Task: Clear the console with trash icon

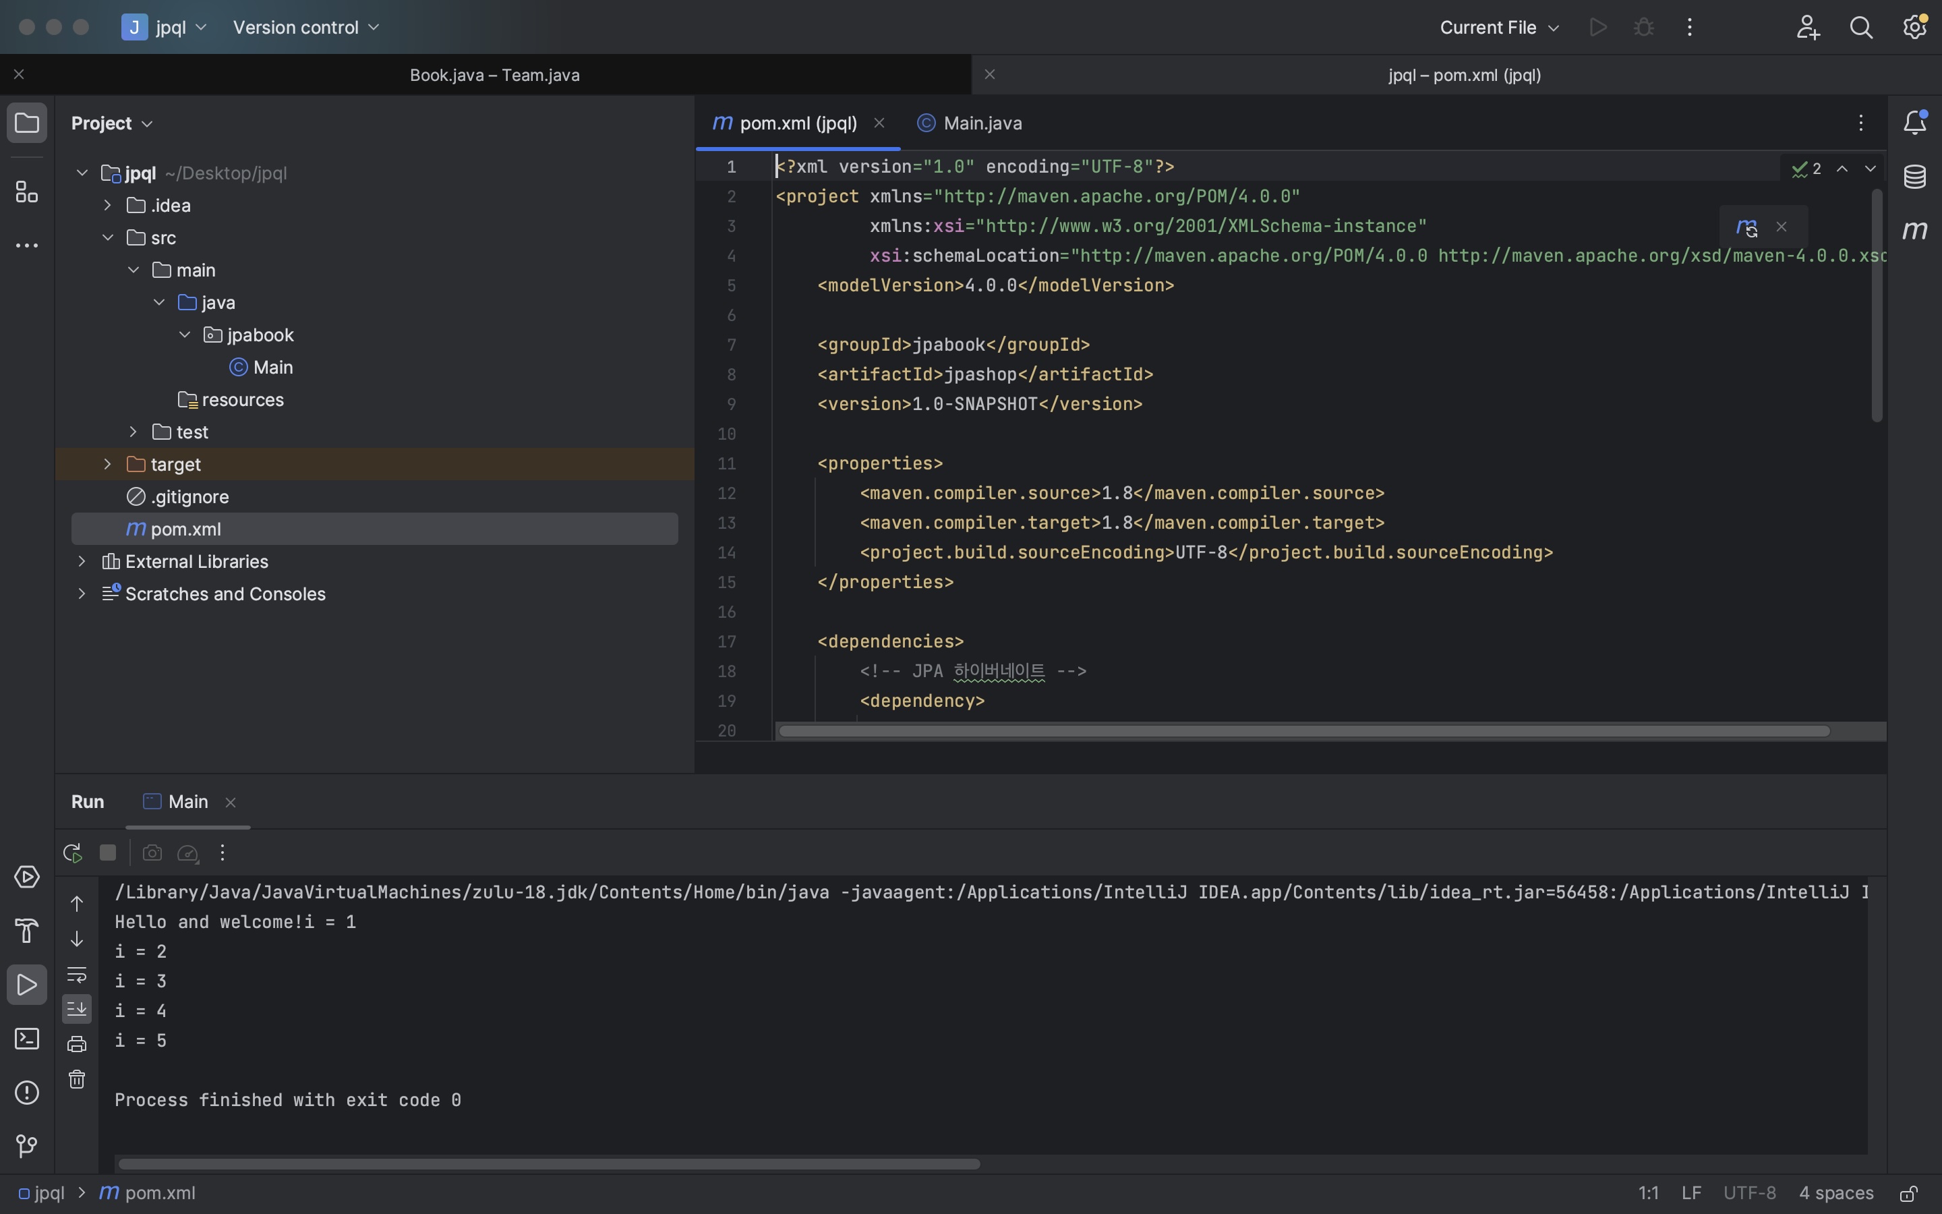Action: pyautogui.click(x=77, y=1079)
